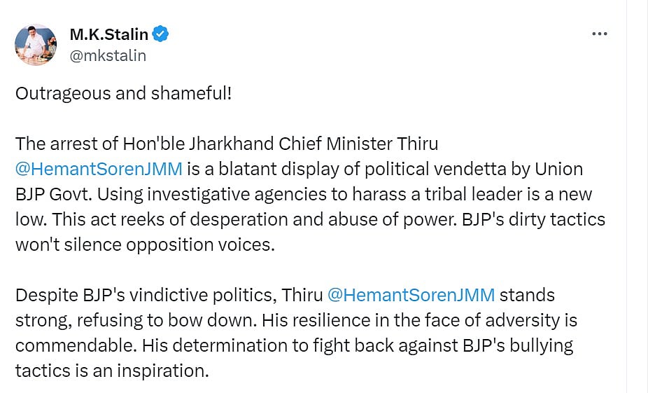Click the blue verified badge
The image size is (648, 393).
pos(162,33)
